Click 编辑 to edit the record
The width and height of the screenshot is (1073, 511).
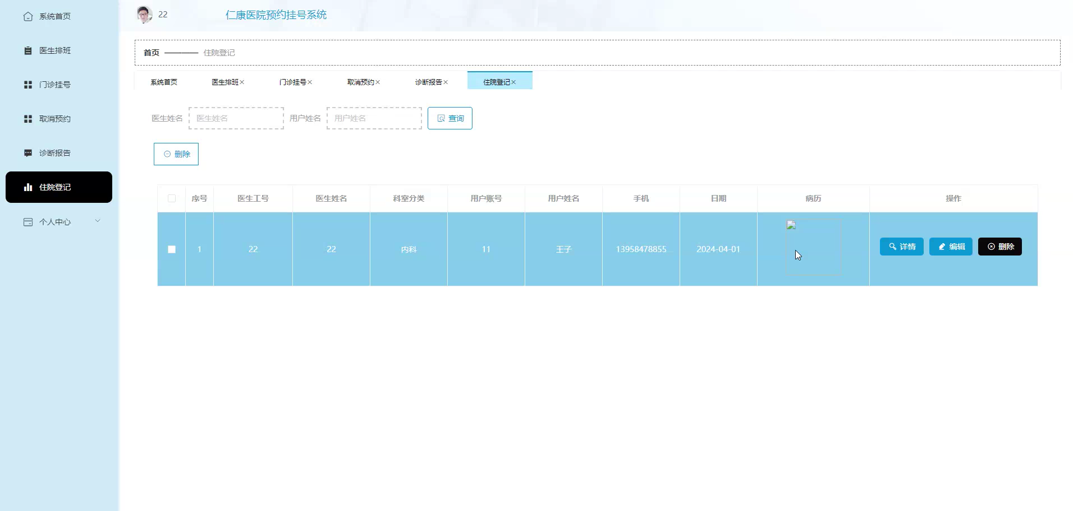951,247
